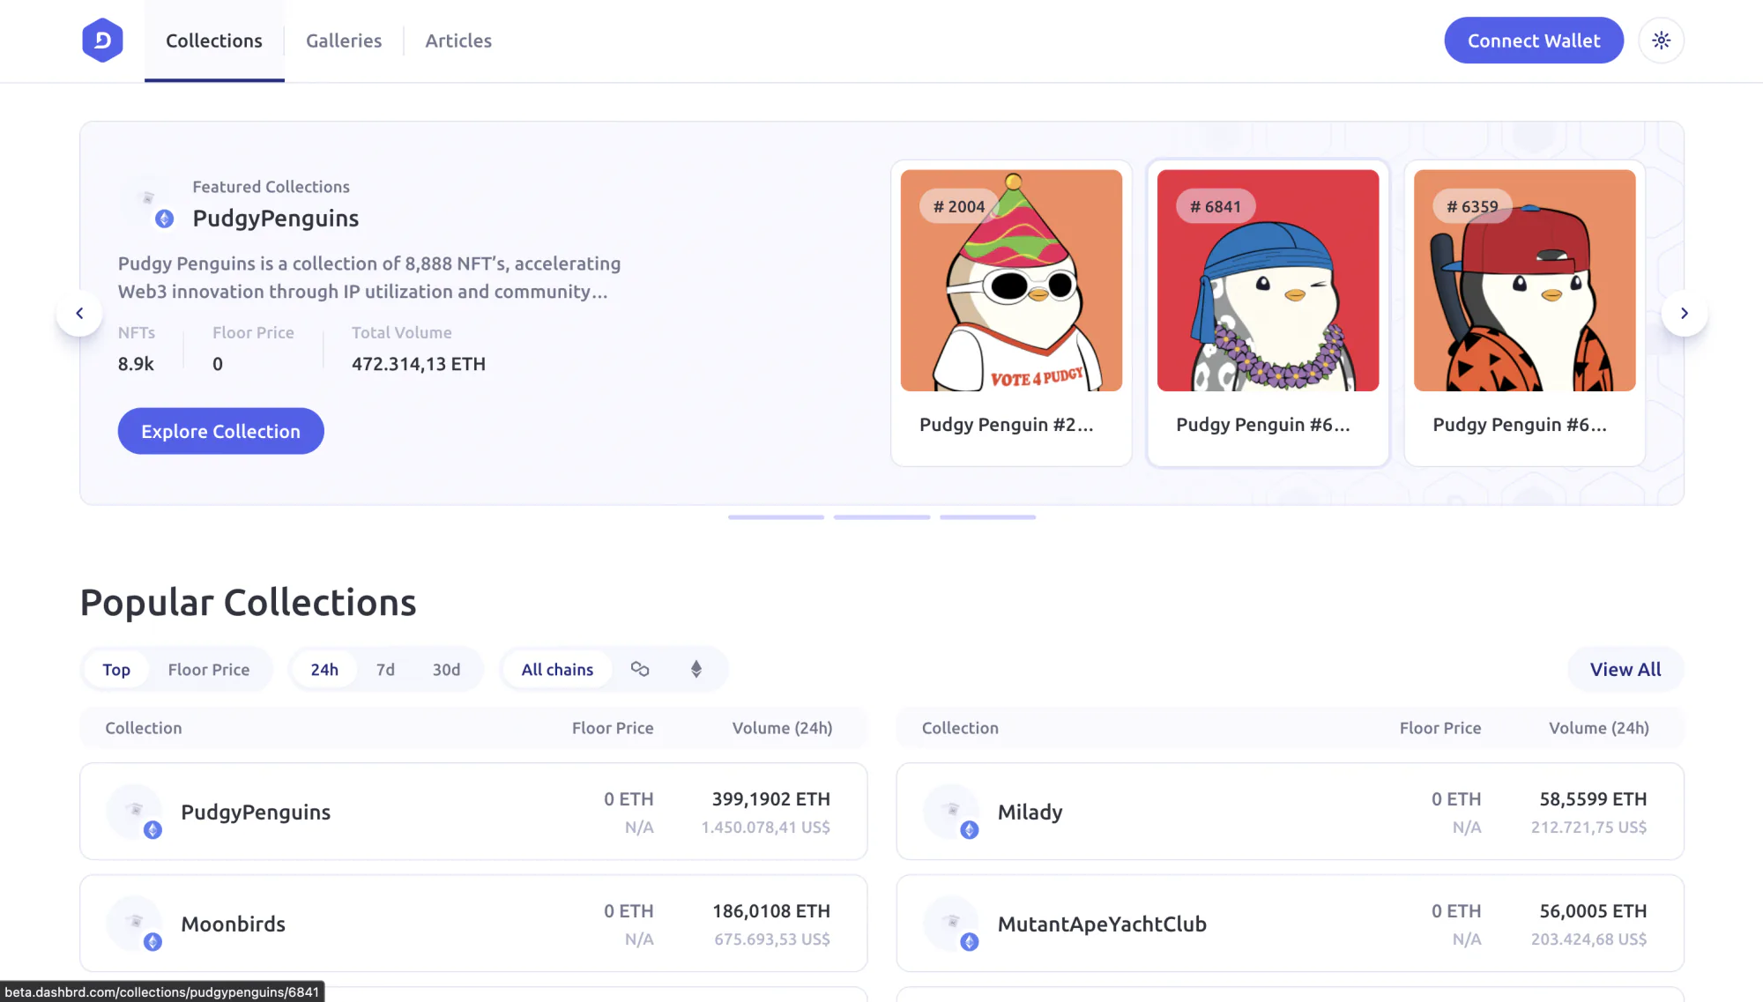Open the PudgyPenguins collection name in table
The image size is (1763, 1002).
(256, 812)
